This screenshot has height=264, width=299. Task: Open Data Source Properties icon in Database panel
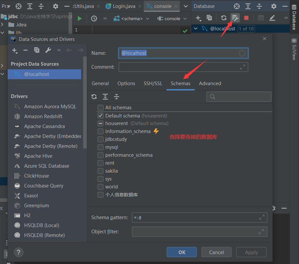pos(235,18)
